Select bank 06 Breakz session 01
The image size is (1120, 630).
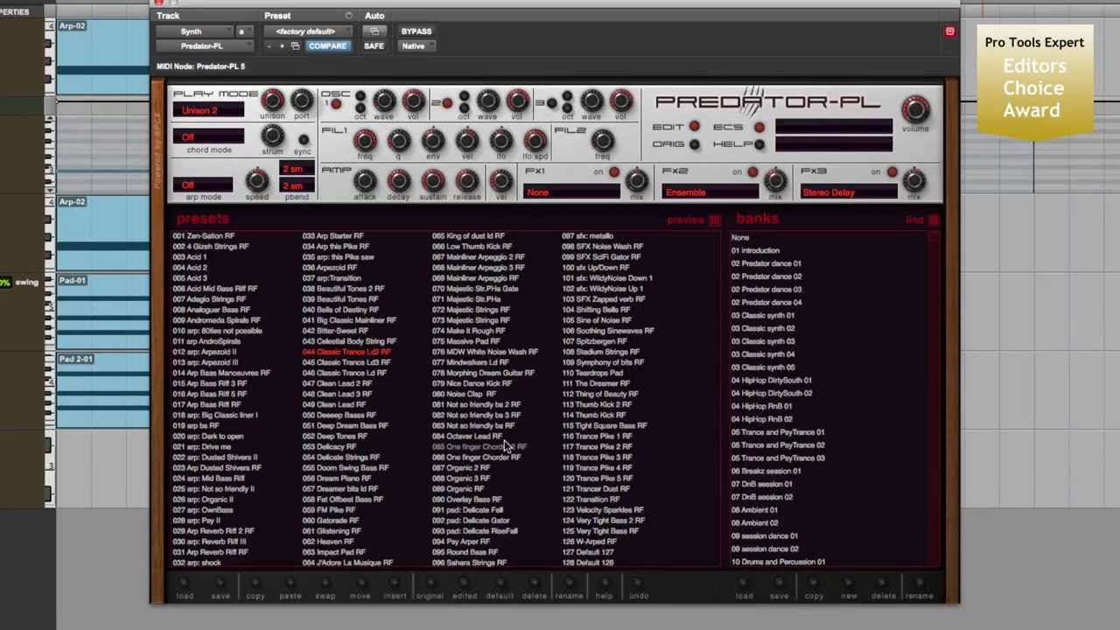(x=766, y=471)
